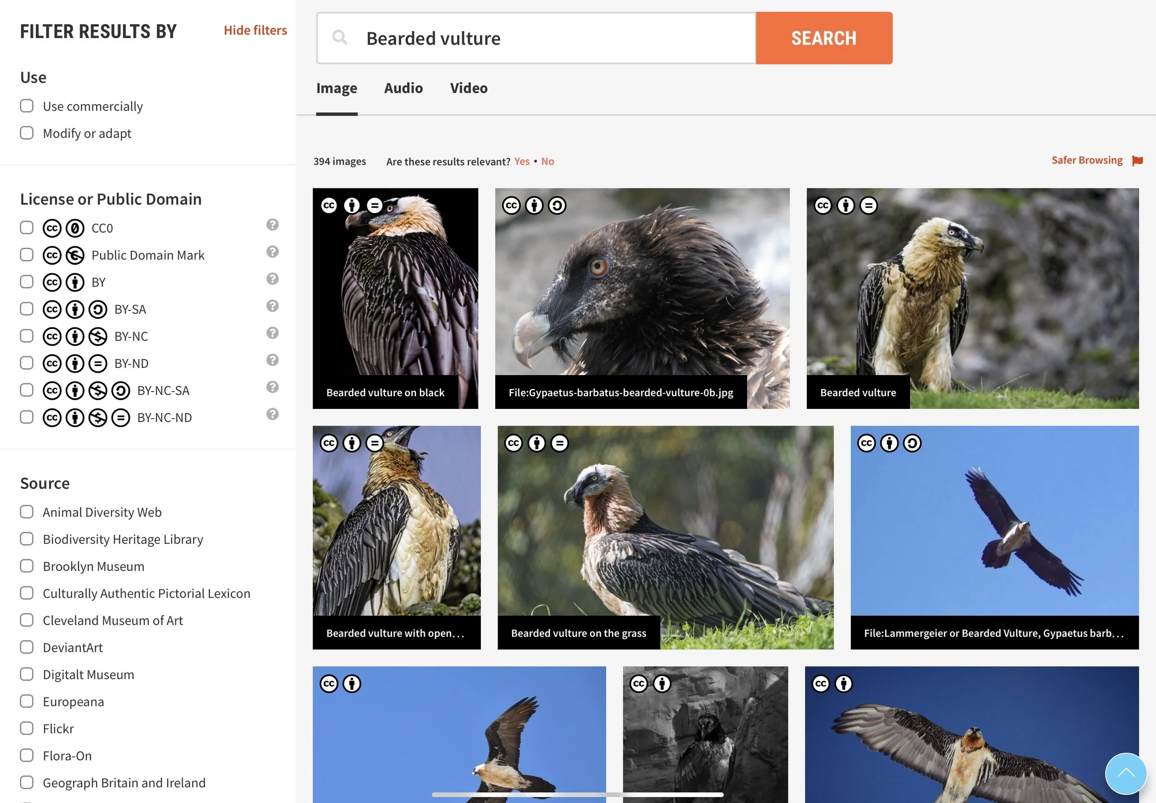Open help for BY-NC-ND license

click(x=272, y=414)
